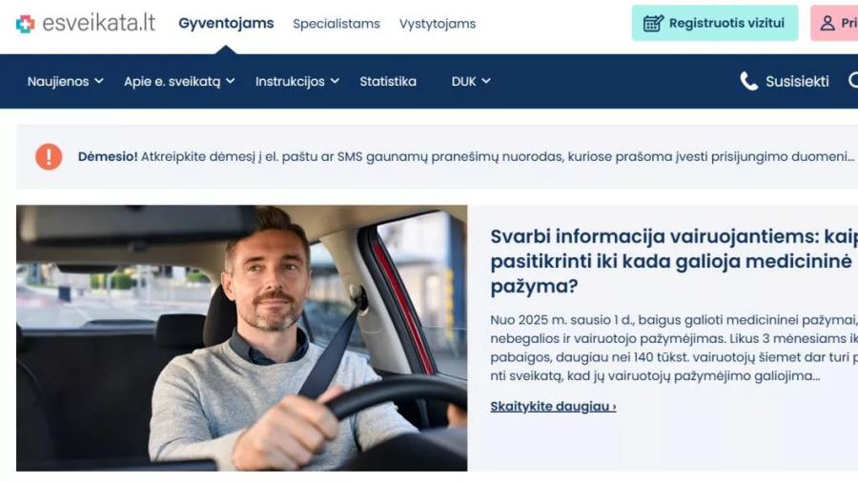Click the Dėmesio warning notice text
Image resolution: width=858 pixels, height=482 pixels.
465,157
